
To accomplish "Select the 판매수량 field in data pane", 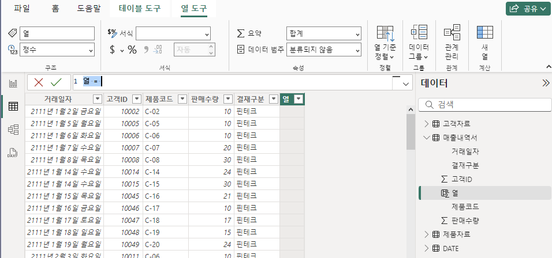I will pos(465,221).
